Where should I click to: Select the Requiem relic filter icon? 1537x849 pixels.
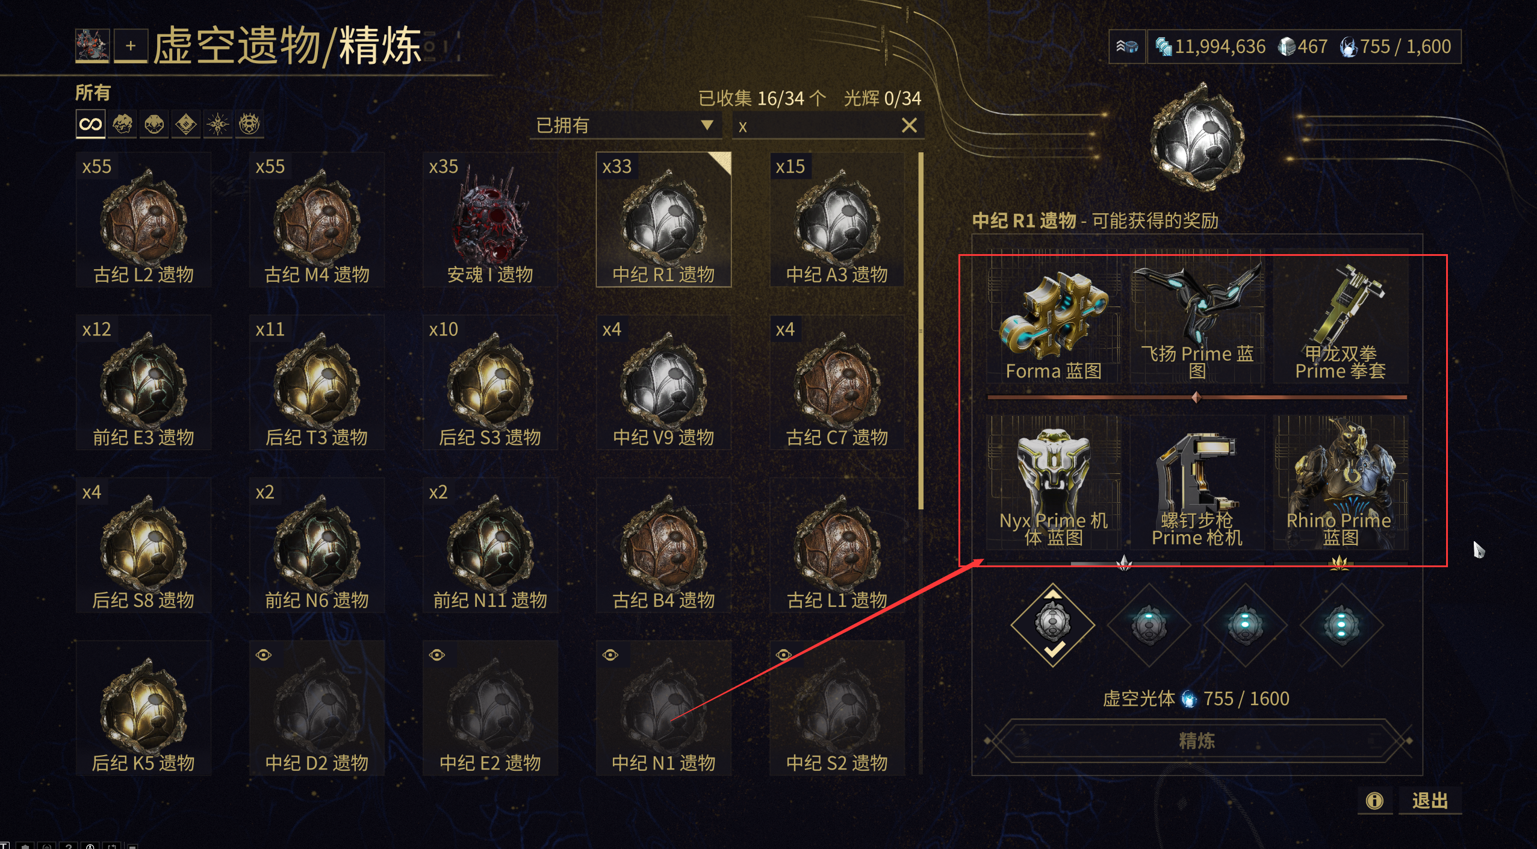pos(249,125)
